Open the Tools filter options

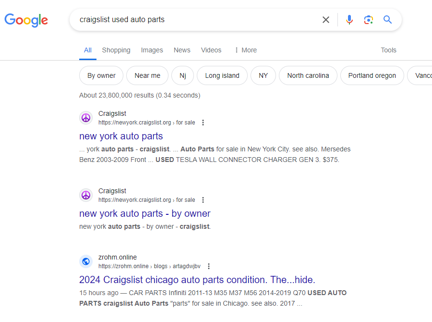388,50
